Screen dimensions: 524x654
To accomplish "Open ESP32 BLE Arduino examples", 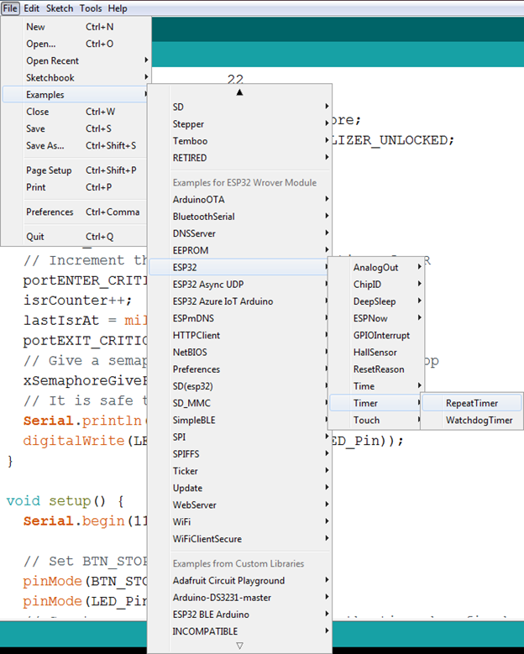I will click(239, 615).
